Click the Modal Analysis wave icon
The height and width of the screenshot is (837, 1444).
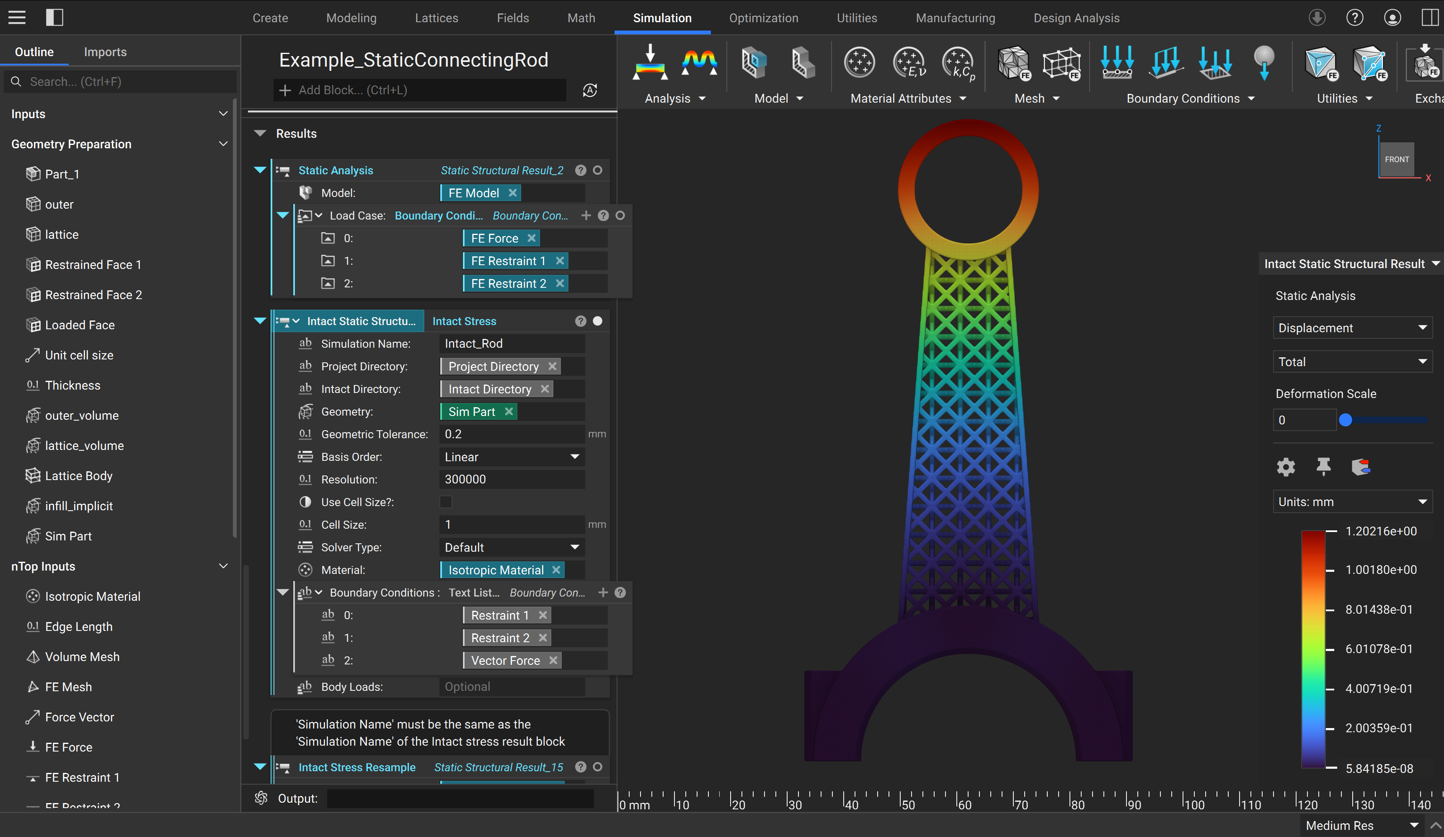[x=699, y=62]
